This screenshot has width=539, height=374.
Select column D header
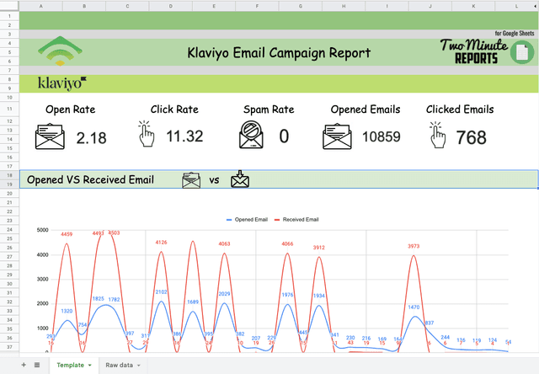[x=170, y=6]
